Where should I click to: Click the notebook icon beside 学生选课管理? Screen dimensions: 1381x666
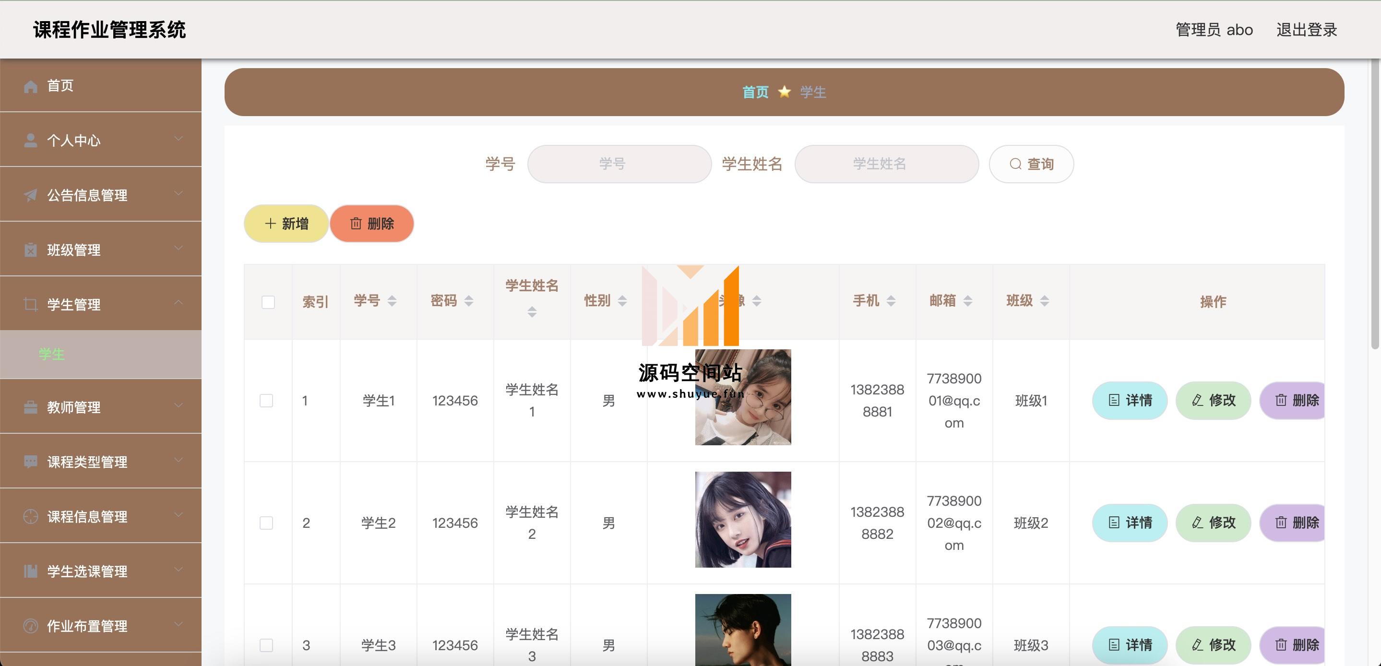click(x=31, y=571)
